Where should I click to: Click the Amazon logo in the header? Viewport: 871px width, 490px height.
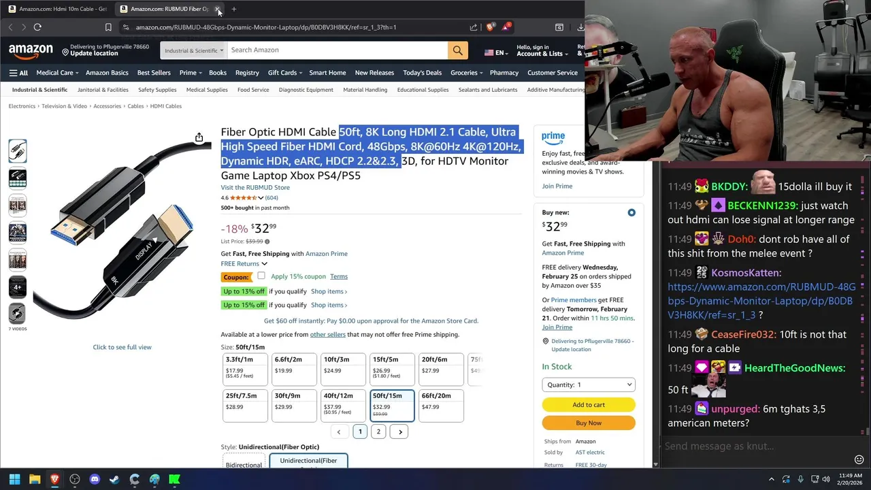(x=31, y=50)
